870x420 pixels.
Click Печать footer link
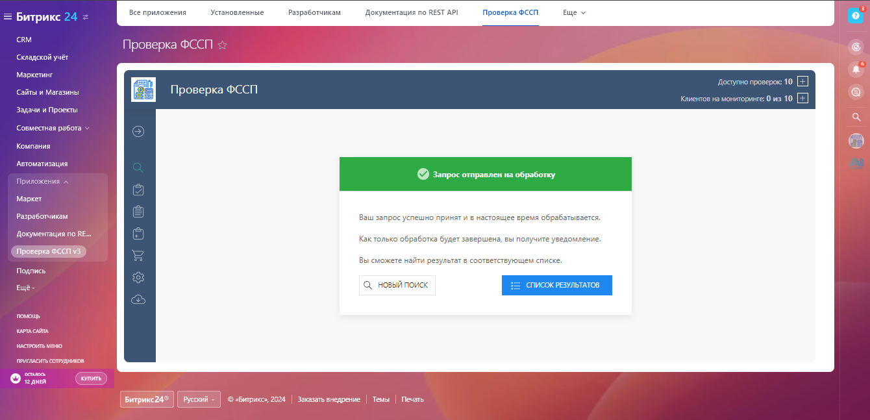[x=413, y=399]
